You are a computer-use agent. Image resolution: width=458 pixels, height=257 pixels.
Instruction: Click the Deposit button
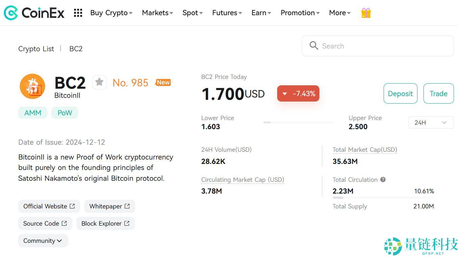click(400, 93)
